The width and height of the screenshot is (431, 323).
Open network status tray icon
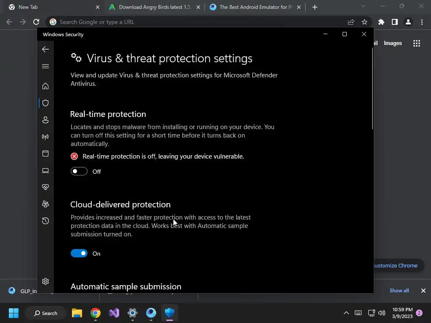click(371, 313)
